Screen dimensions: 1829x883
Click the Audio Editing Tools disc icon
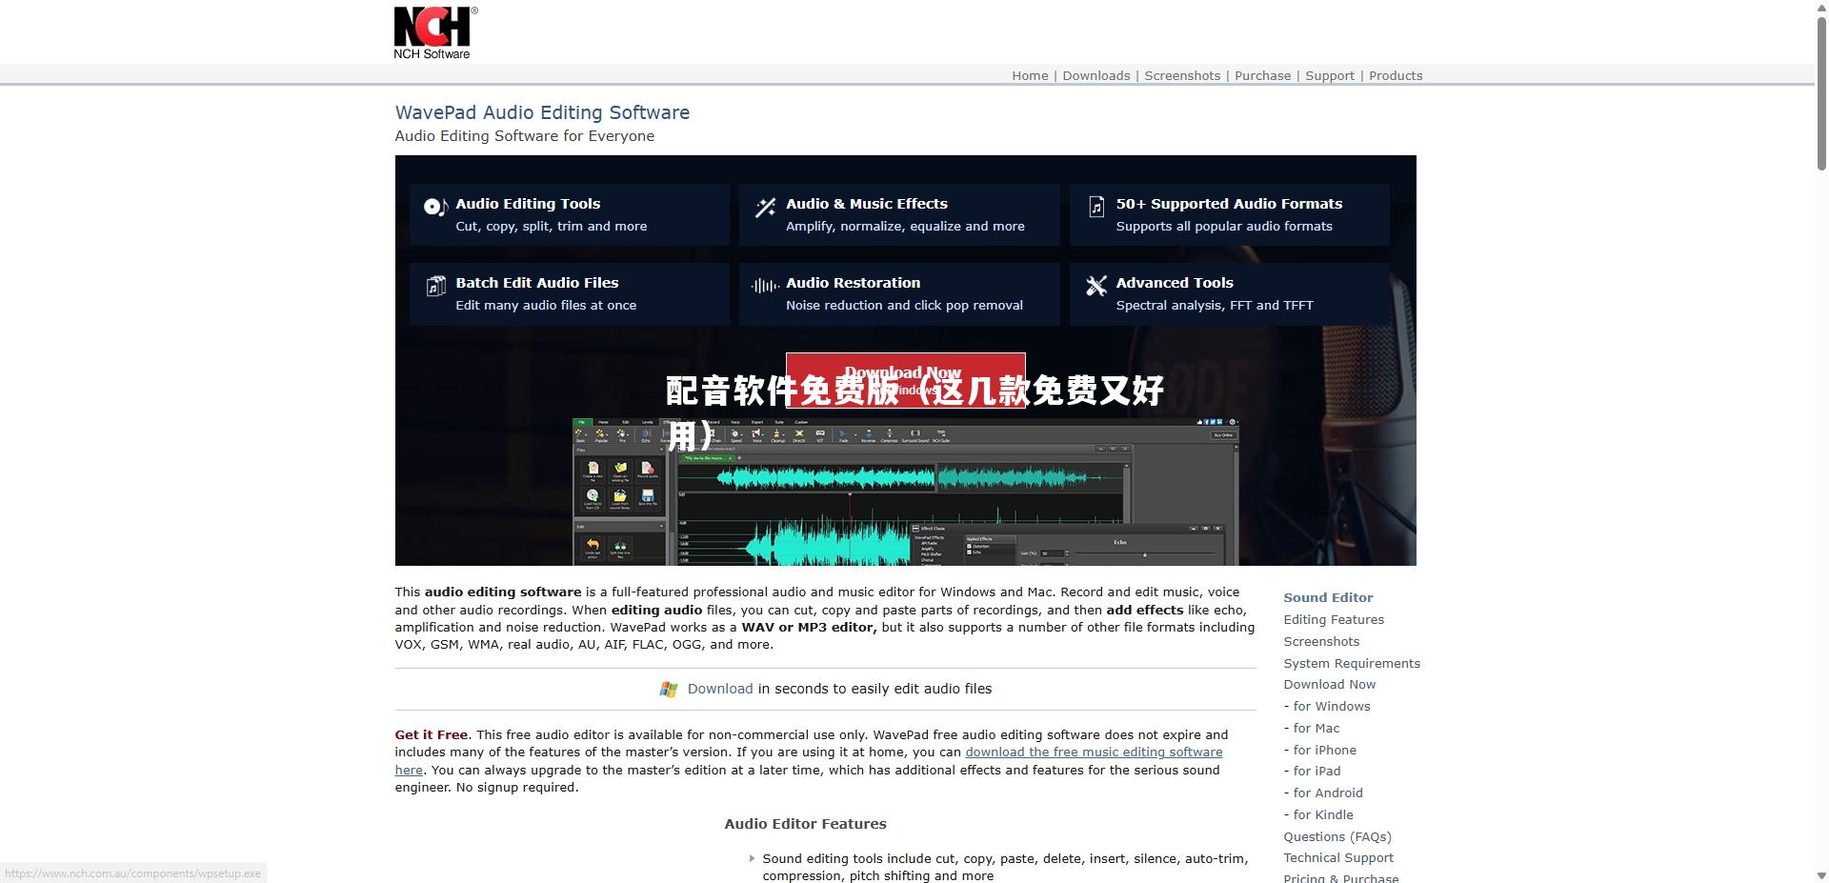coord(435,207)
